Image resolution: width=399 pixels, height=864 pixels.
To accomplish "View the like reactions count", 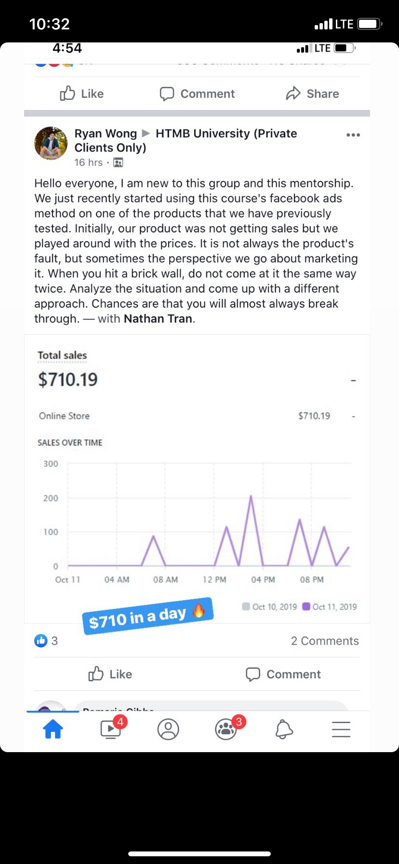I will [46, 641].
